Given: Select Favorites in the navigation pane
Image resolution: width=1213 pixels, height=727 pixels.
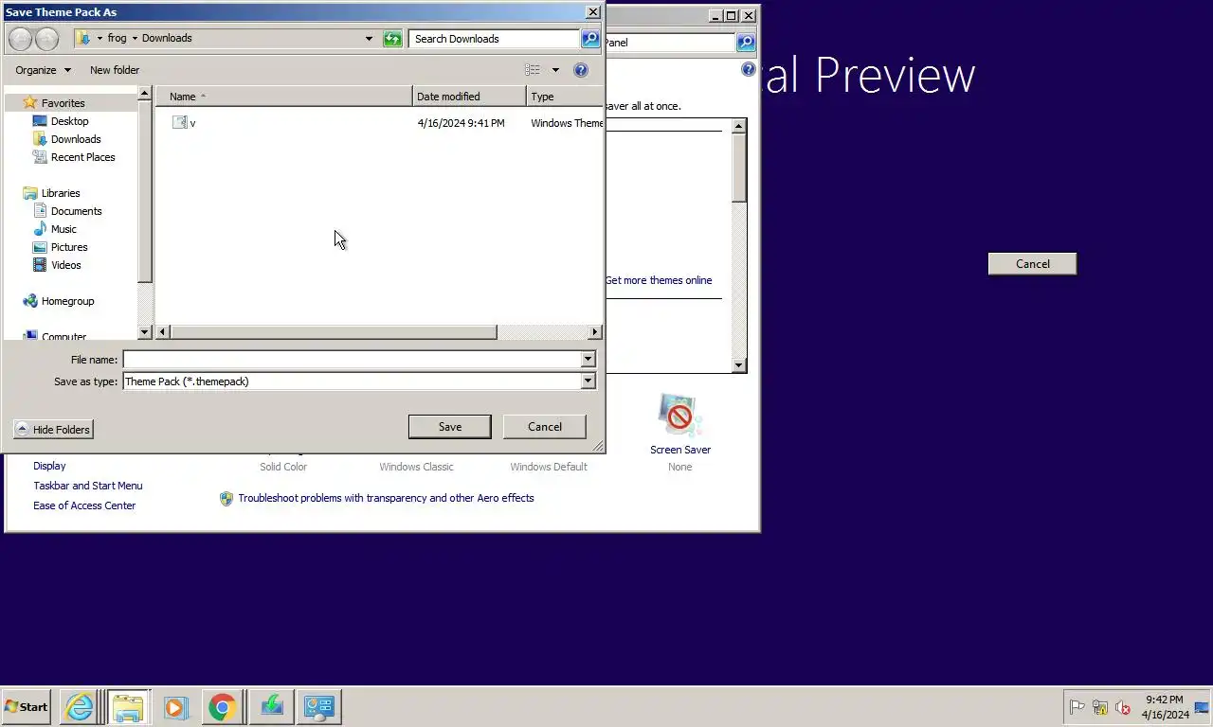Looking at the screenshot, I should 63,103.
